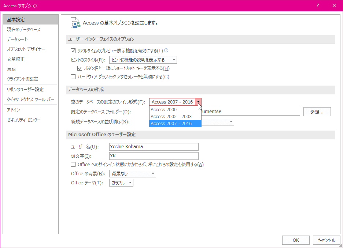This screenshot has width=343, height=248.
Task: Toggle ボタン名と一緒にショートカット キーを表示する checkbox
Action: 80,68
